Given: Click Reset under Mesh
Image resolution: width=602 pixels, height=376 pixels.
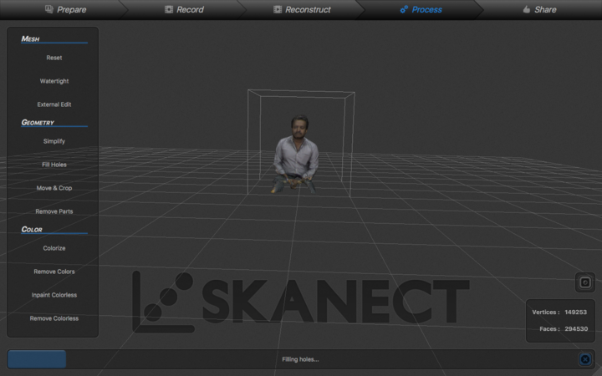Looking at the screenshot, I should click(54, 58).
